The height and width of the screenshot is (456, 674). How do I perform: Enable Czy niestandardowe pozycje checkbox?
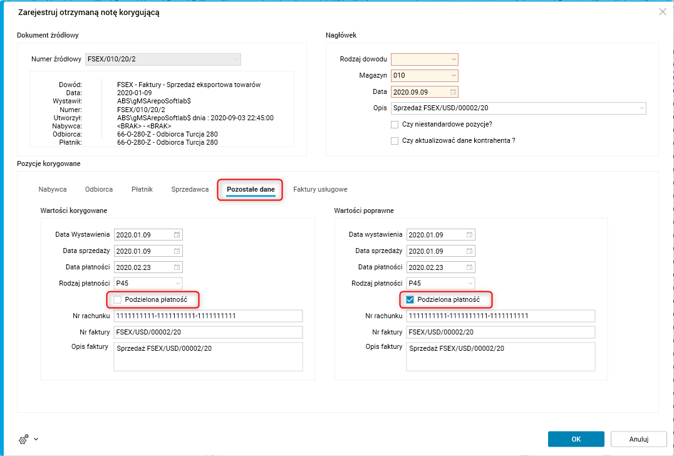[x=395, y=125]
